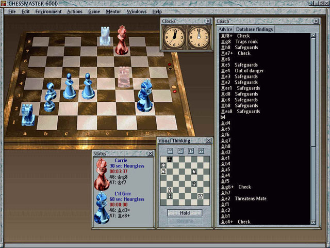Open the Mentor menu

coord(113,11)
